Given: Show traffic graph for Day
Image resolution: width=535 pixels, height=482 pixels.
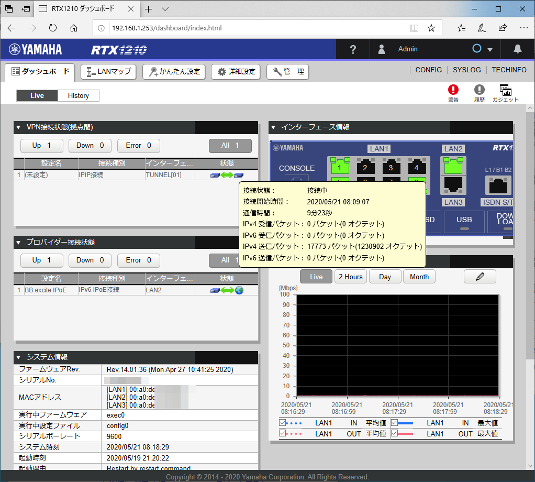Looking at the screenshot, I should point(385,277).
